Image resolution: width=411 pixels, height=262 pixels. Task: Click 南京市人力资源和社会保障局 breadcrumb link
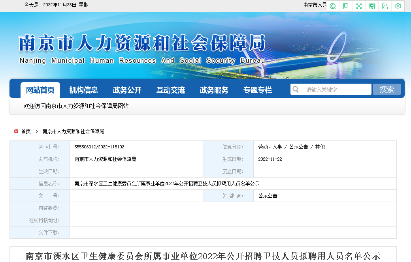(x=74, y=131)
